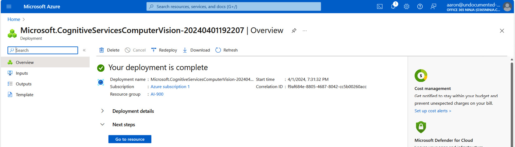Open the notifications bell
Viewport: 515px width, 147px height.
pos(393,6)
